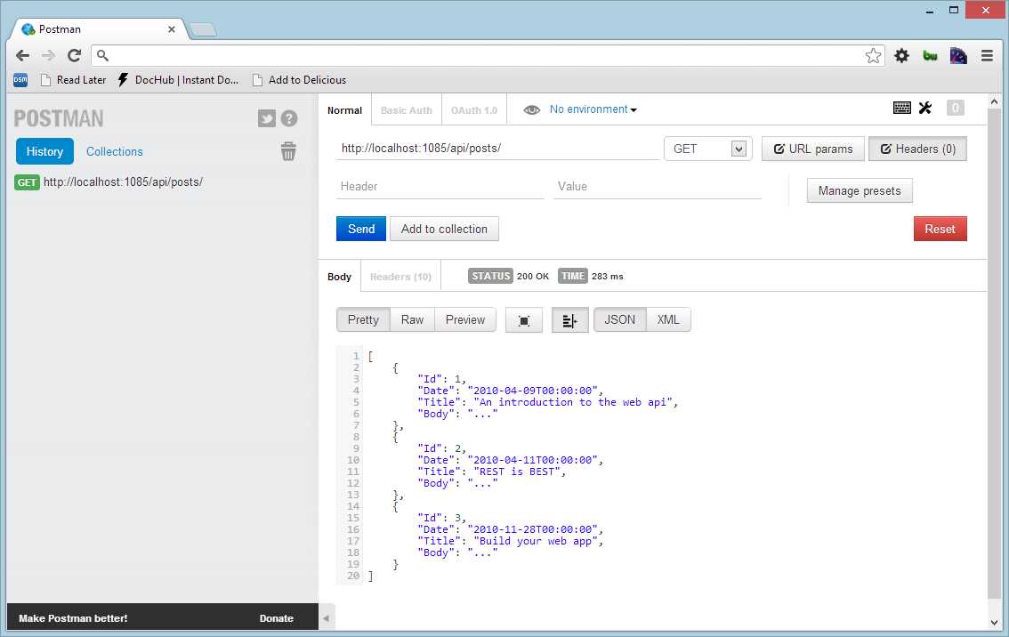
Task: Open No environment dropdown
Action: point(593,109)
